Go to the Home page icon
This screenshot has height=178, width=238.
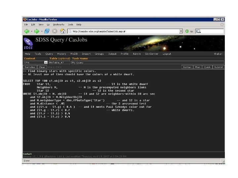pos(62,31)
